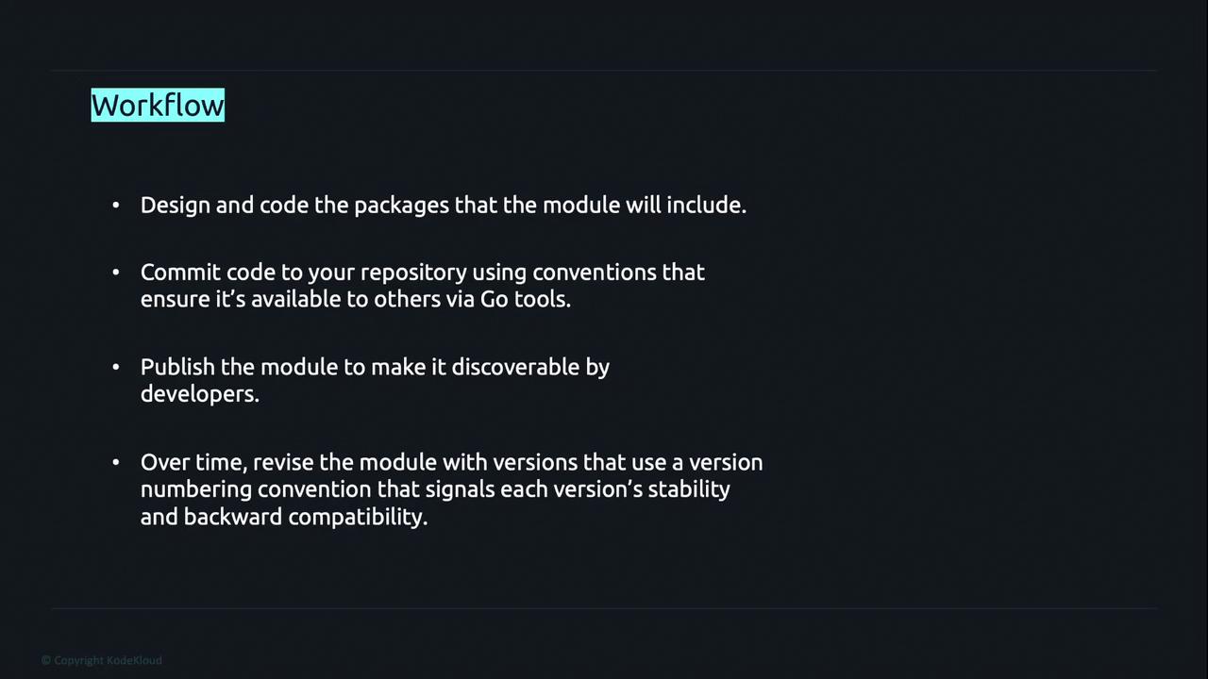The image size is (1208, 679).
Task: Click the word "Publish" in the third bullet
Action: click(177, 367)
